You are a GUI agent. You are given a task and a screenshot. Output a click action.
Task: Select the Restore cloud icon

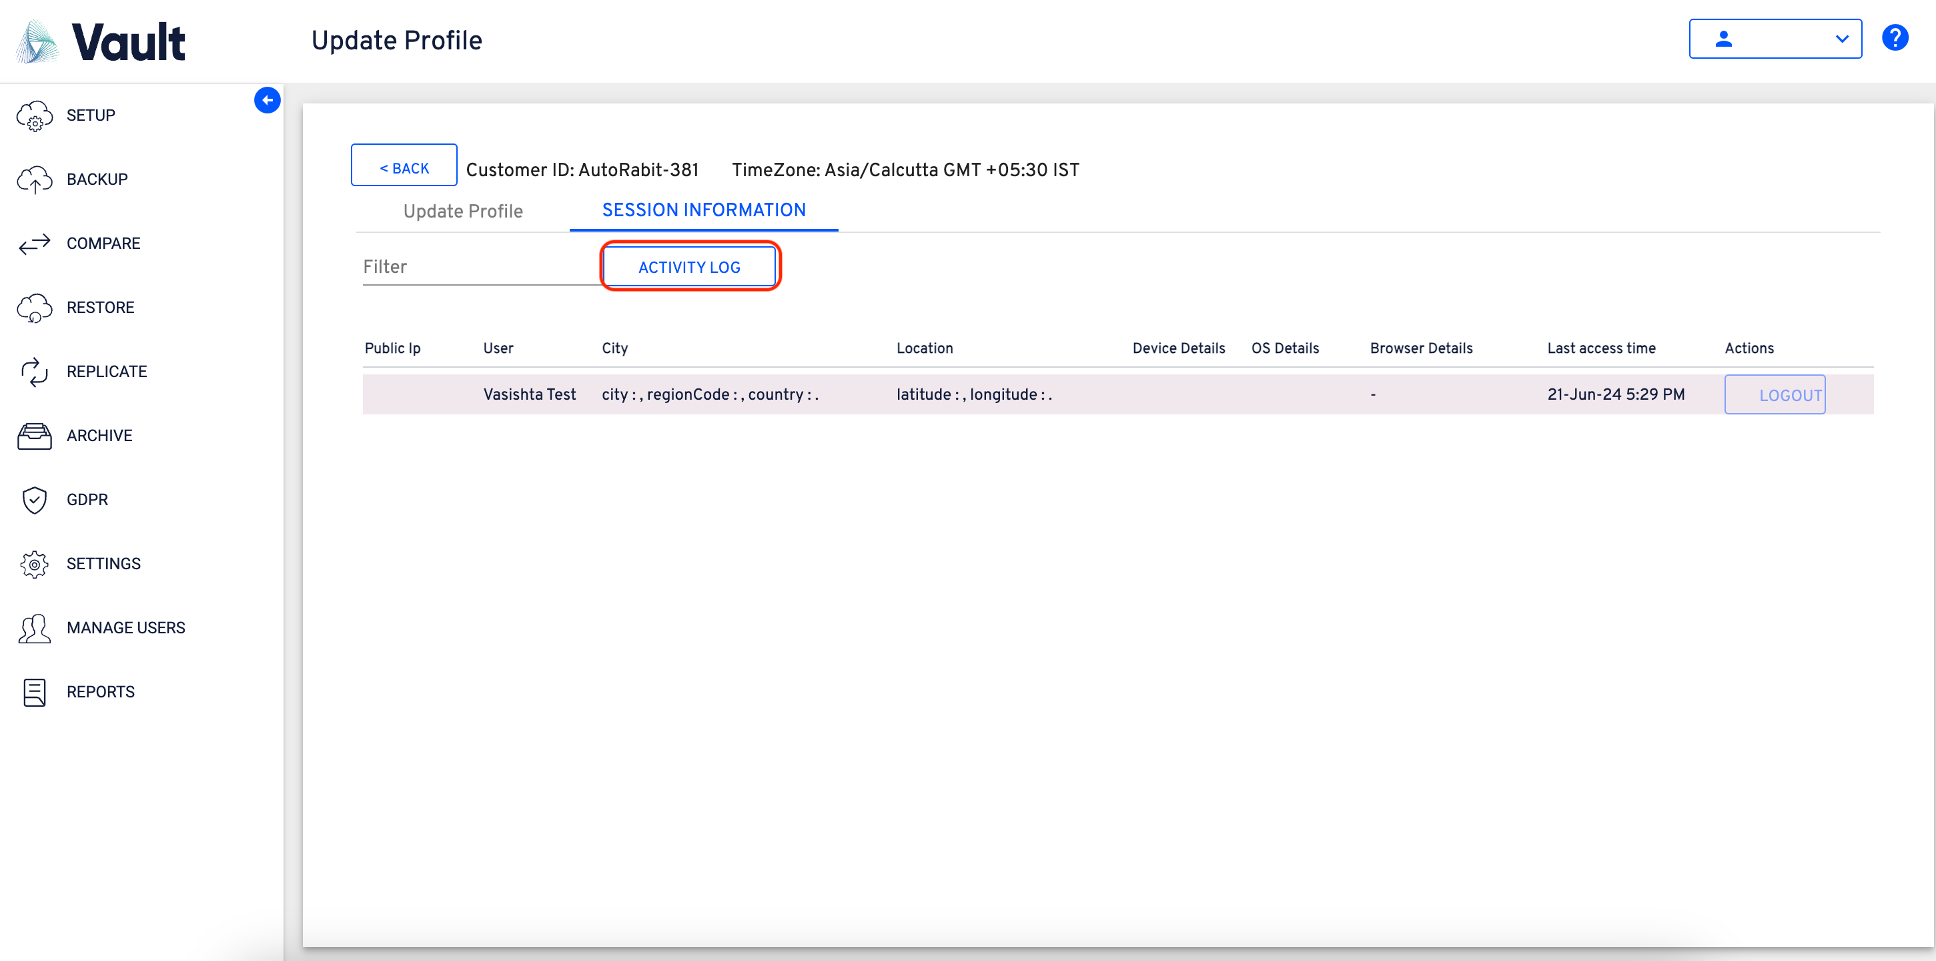coord(35,308)
